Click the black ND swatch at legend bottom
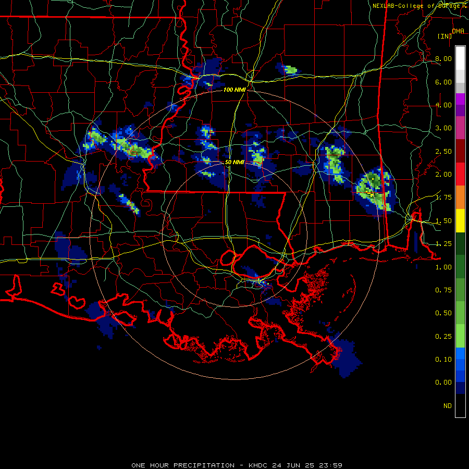The width and height of the screenshot is (469, 469). click(x=460, y=405)
